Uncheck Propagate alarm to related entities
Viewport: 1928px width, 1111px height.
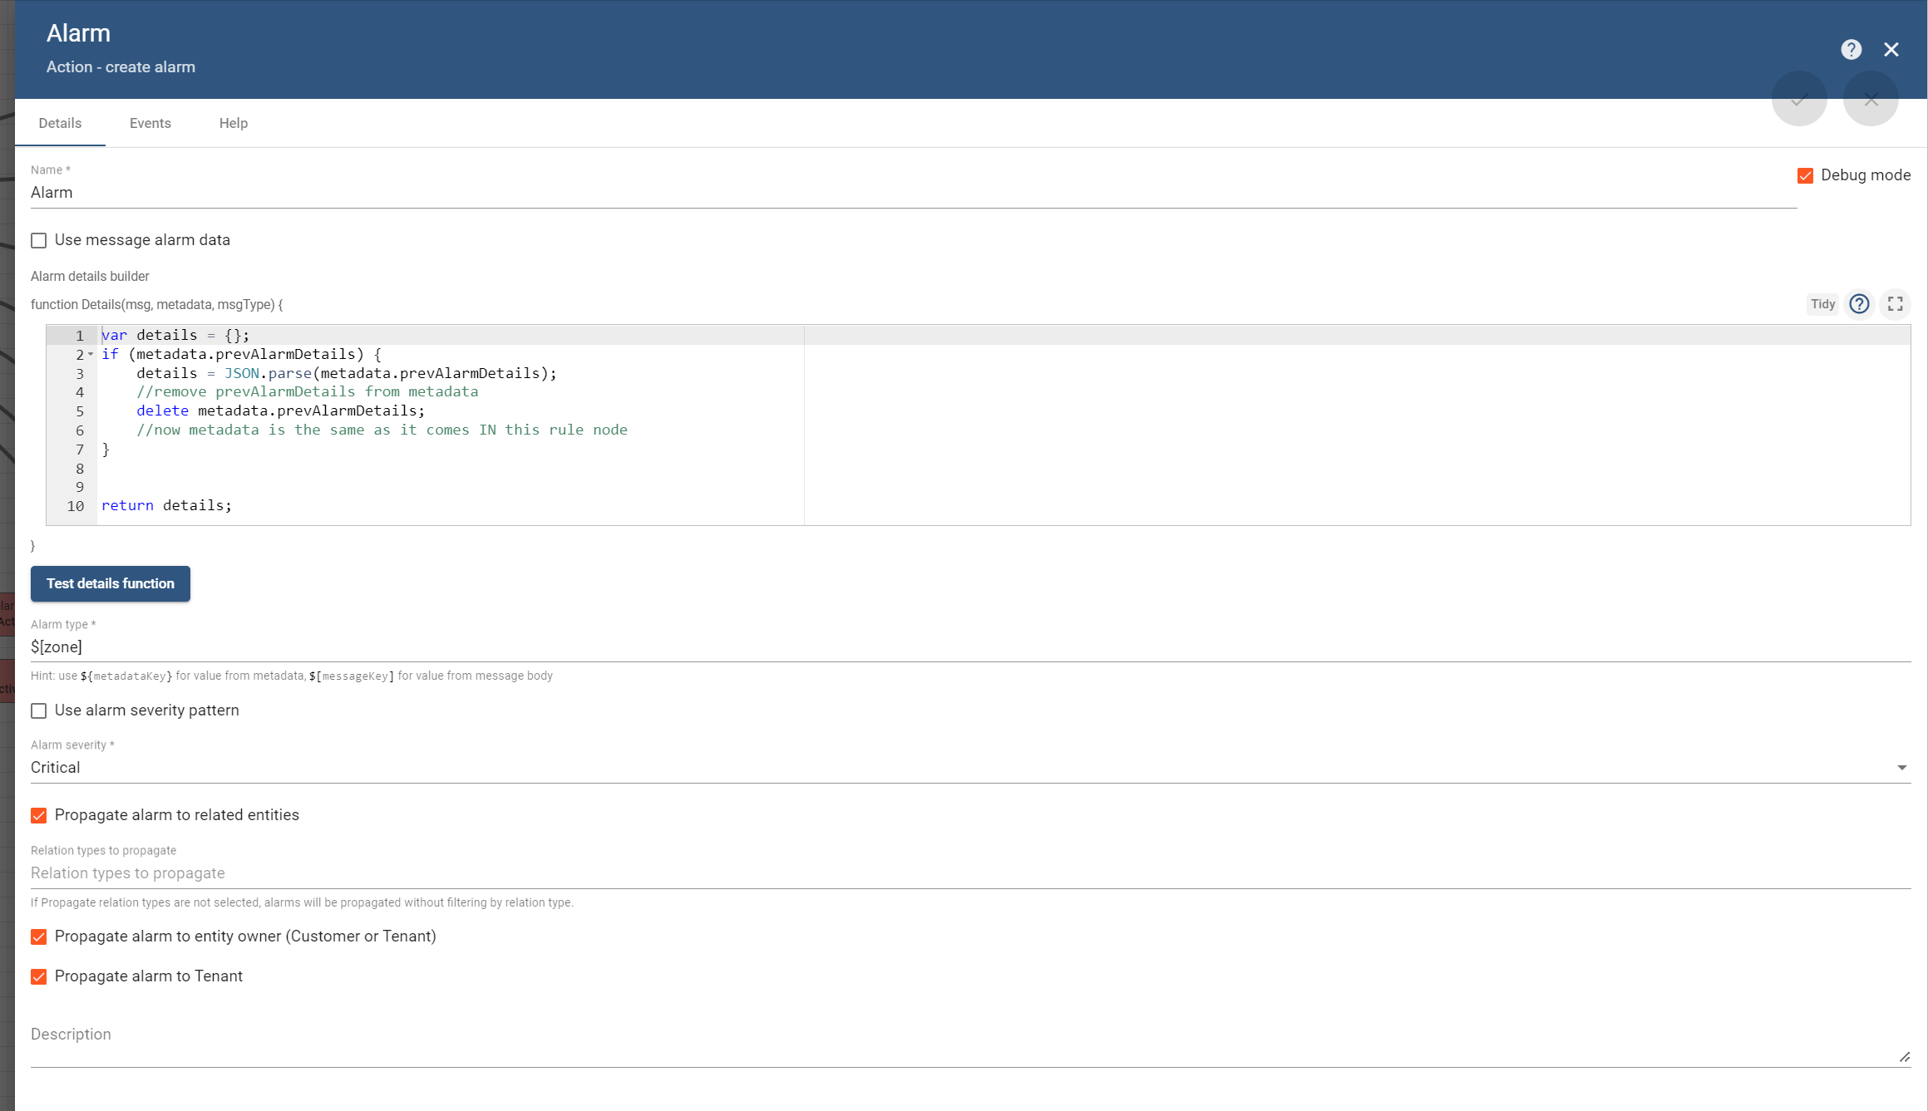[x=38, y=815]
